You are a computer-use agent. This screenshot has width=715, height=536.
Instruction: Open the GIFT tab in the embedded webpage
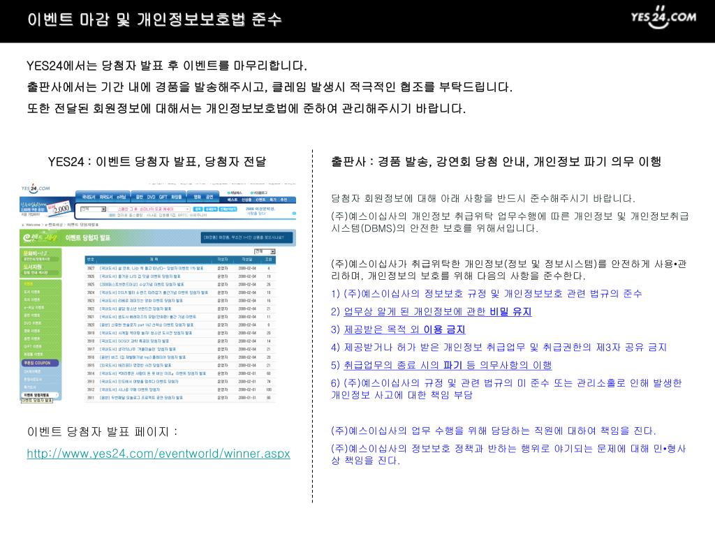pos(163,198)
